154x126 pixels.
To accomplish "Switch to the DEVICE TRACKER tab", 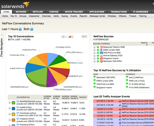I will pos(74,12).
